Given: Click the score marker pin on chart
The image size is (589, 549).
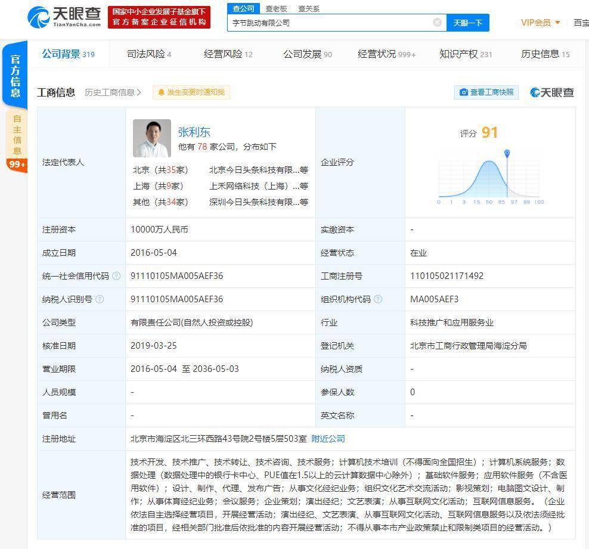Looking at the screenshot, I should pyautogui.click(x=507, y=154).
